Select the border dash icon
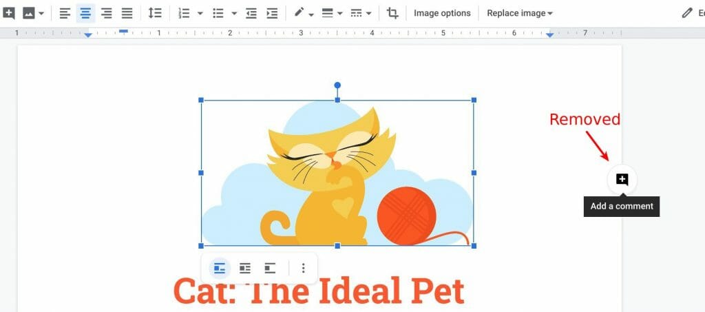 coord(356,13)
